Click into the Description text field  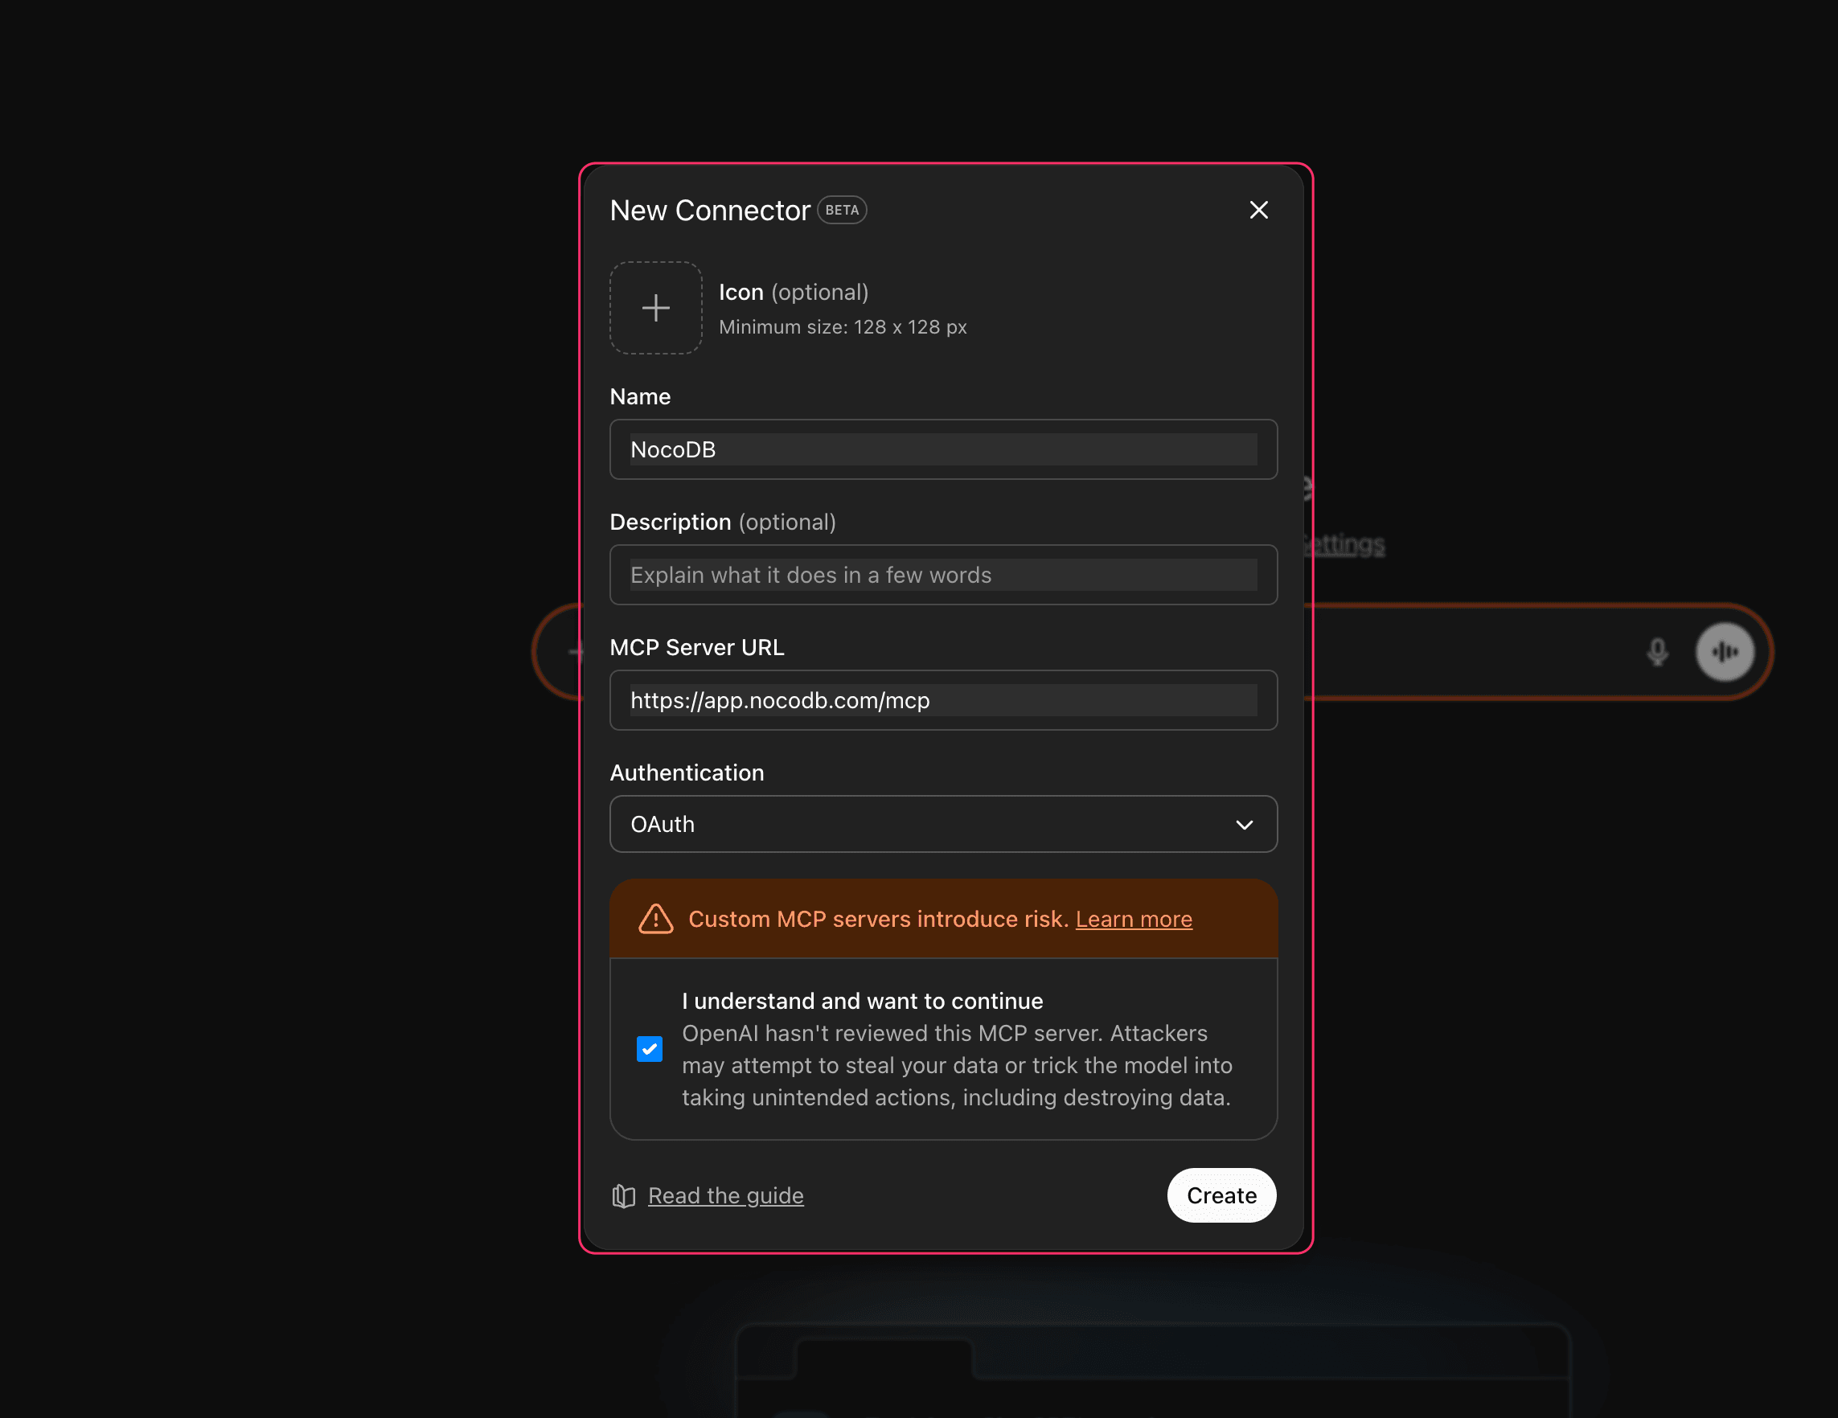point(942,575)
